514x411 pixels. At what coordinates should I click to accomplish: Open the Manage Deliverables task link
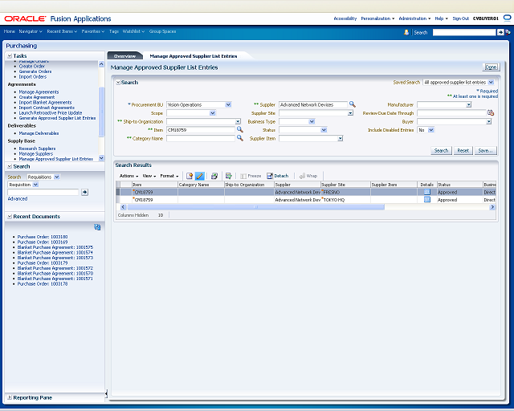(x=39, y=133)
